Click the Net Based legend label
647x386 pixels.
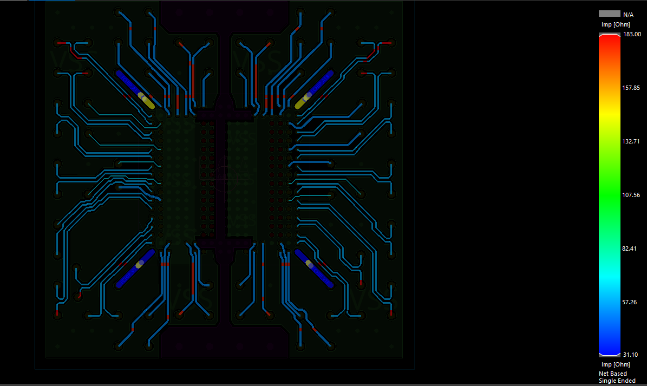click(613, 374)
